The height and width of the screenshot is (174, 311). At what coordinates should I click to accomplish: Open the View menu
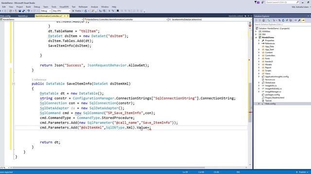[x=11, y=7]
